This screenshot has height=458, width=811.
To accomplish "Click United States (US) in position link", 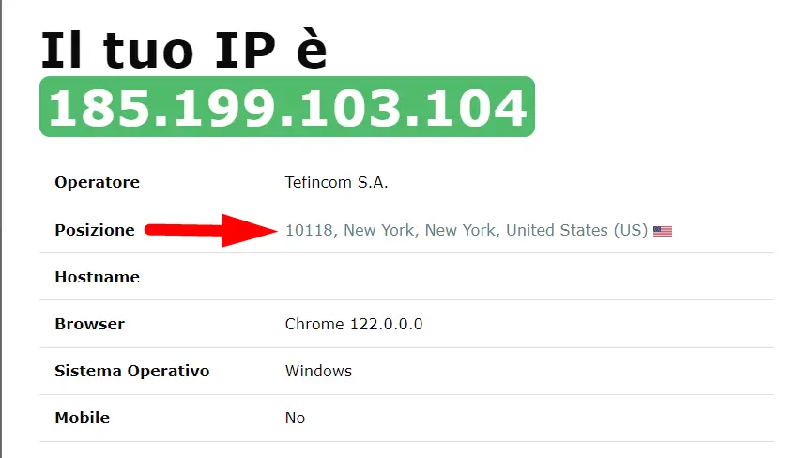I will pyautogui.click(x=576, y=230).
